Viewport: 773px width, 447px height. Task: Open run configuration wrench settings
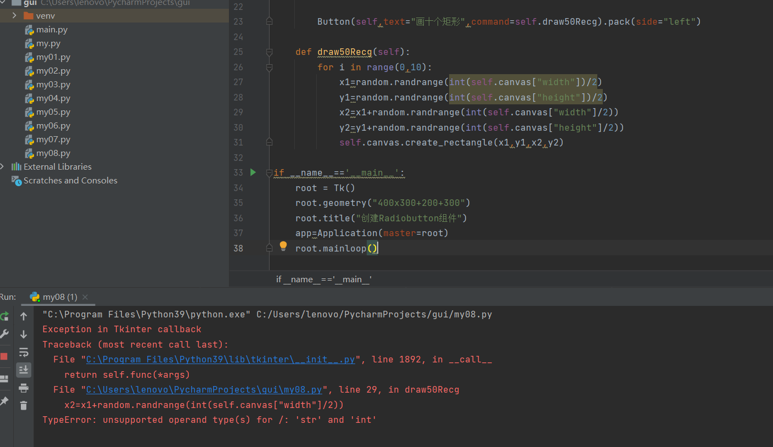(x=4, y=334)
